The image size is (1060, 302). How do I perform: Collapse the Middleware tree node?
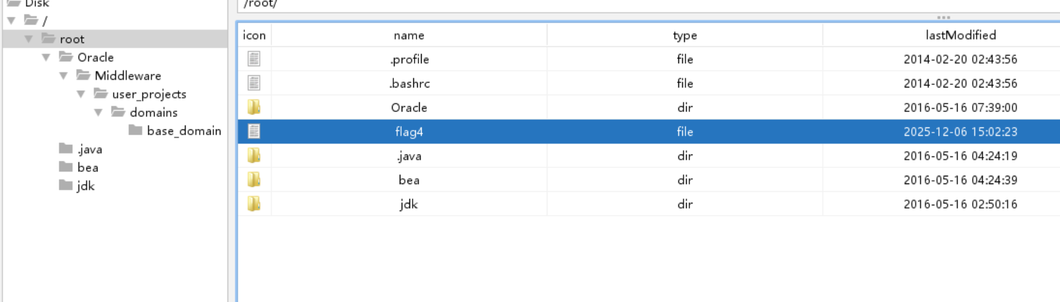63,76
